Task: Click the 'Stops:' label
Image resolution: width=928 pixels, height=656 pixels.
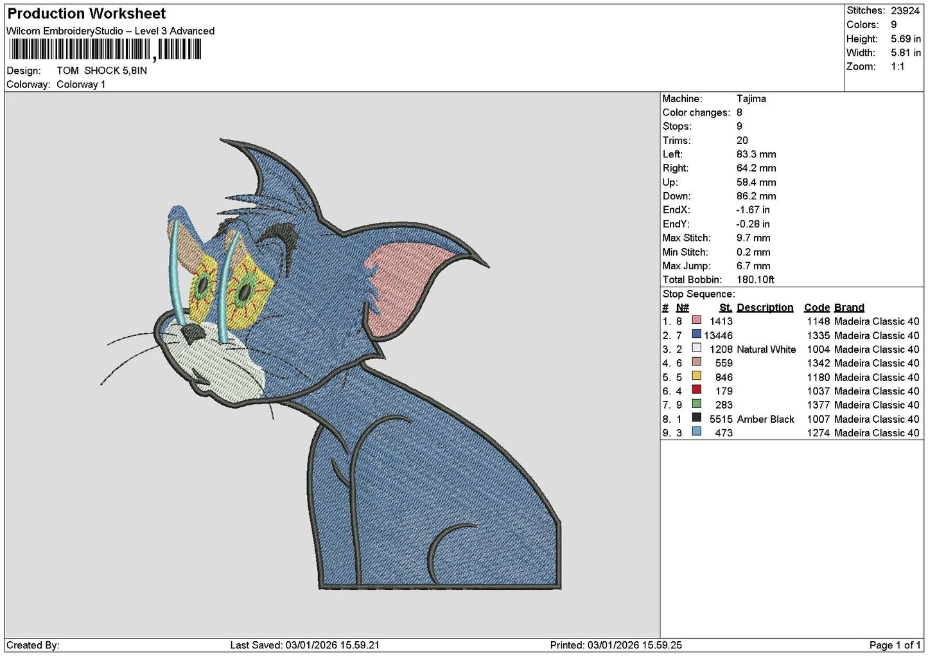Action: (678, 127)
